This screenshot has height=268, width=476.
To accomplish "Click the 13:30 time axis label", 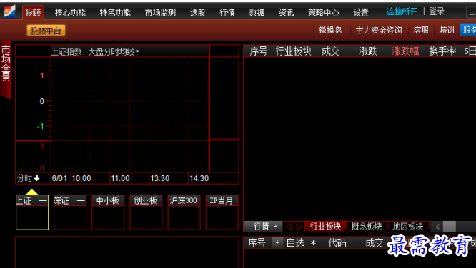I will (x=159, y=178).
